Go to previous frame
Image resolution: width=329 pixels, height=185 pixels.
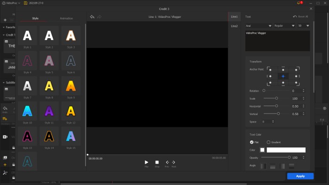167,162
